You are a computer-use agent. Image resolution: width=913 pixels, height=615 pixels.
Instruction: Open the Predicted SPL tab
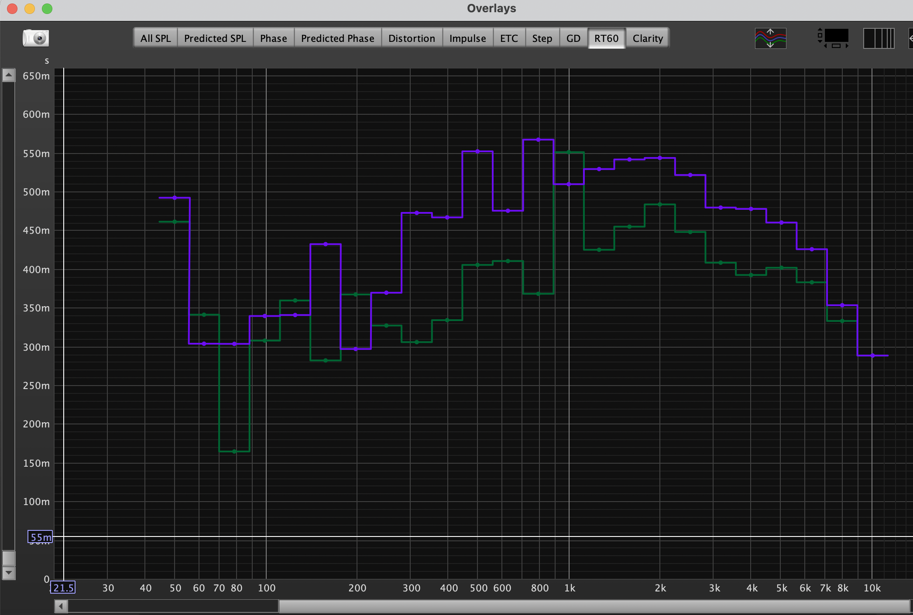coord(215,38)
